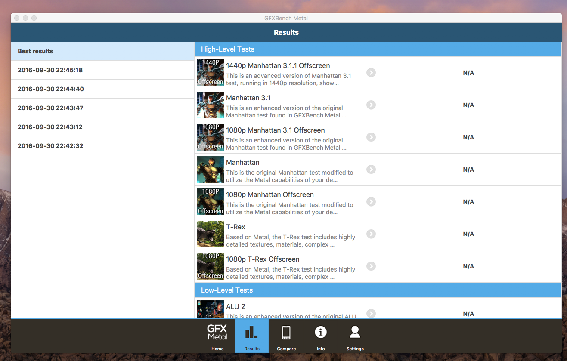
Task: Minimize the GFXBench Metal window
Action: (25, 18)
